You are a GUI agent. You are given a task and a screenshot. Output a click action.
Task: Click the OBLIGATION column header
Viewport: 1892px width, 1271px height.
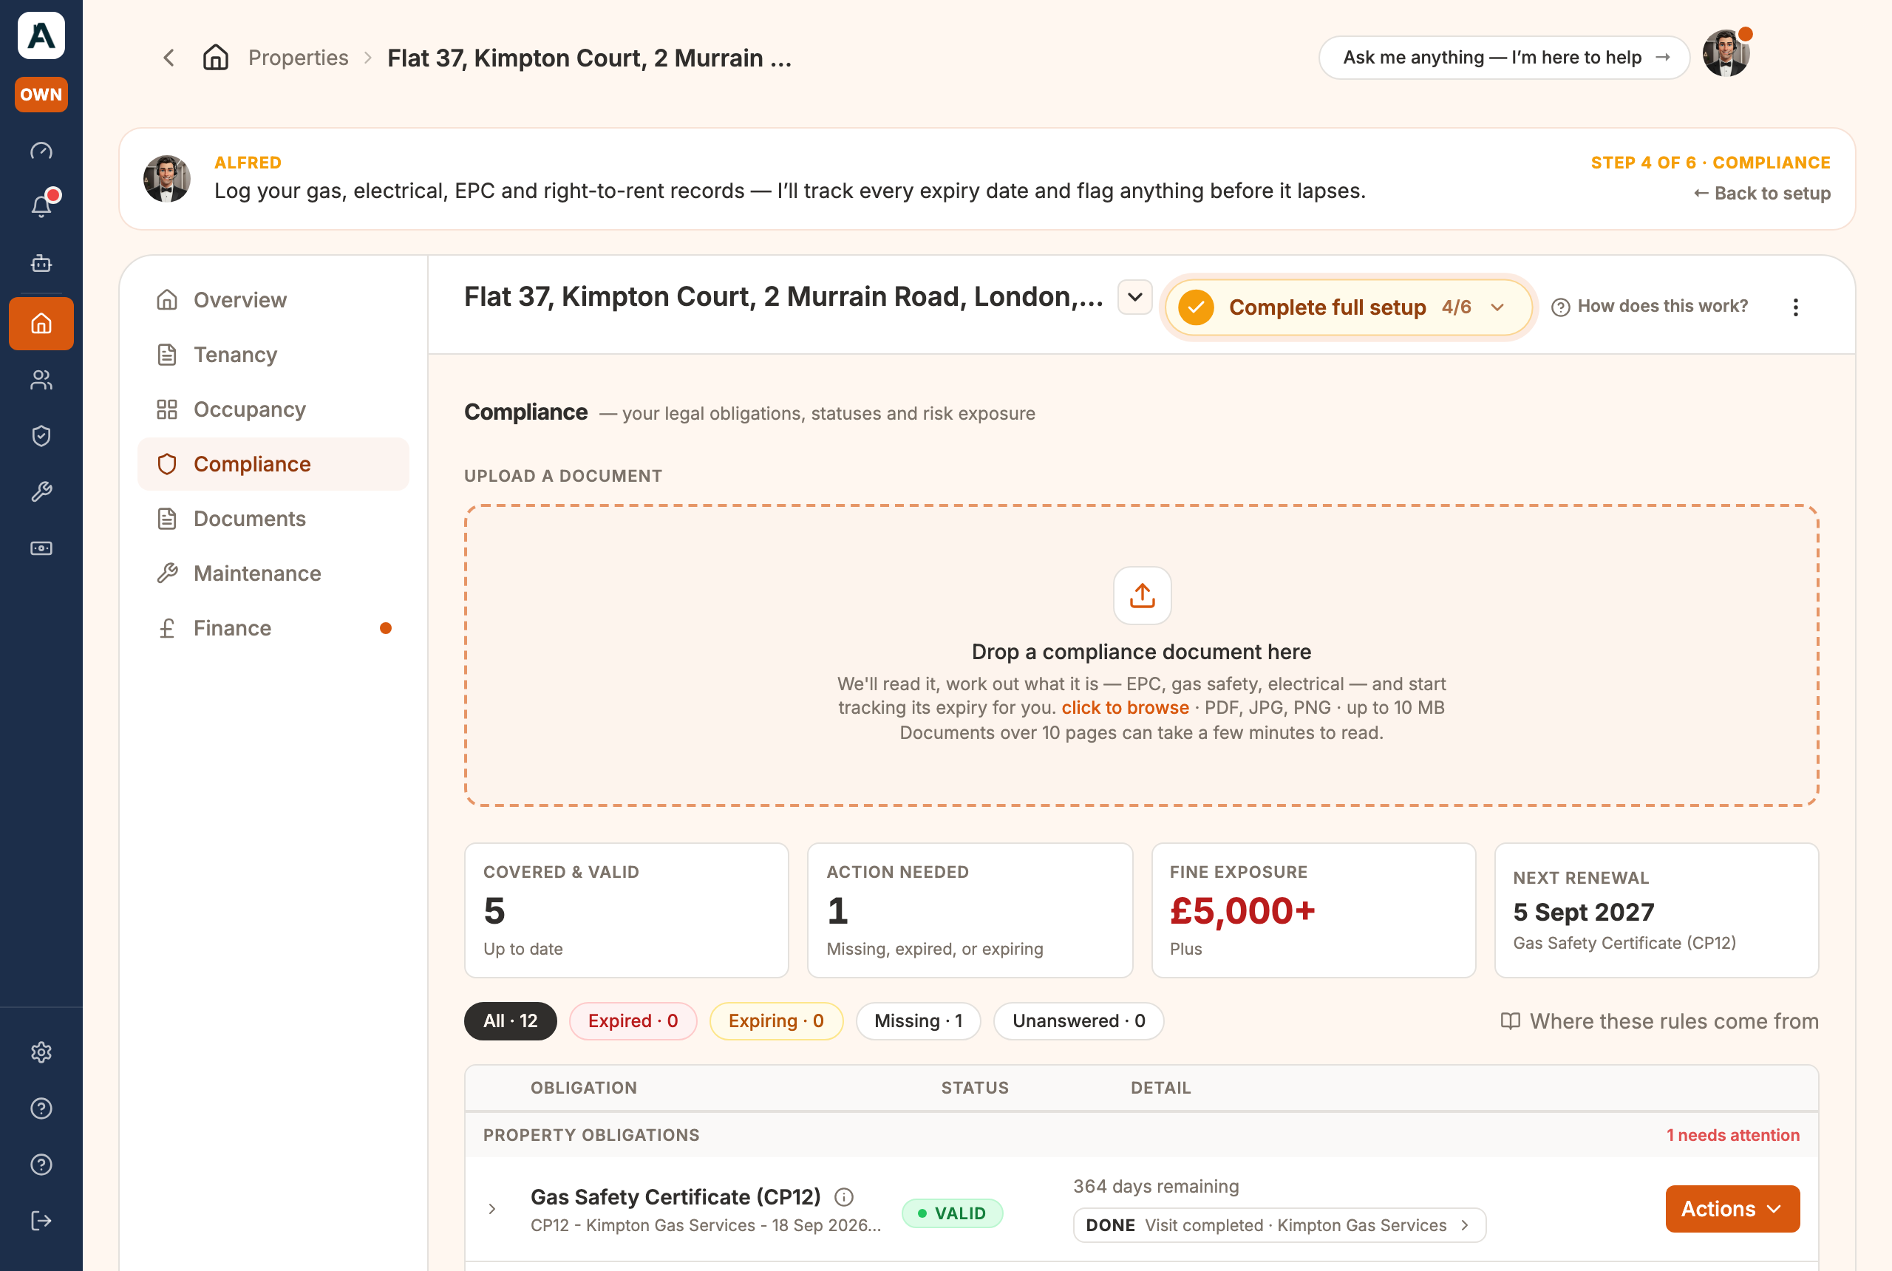click(x=584, y=1088)
